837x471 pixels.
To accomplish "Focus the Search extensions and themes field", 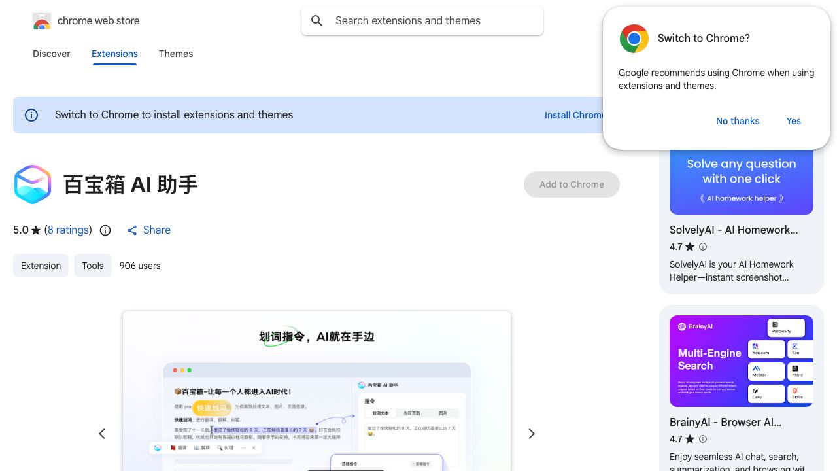I will 422,21.
